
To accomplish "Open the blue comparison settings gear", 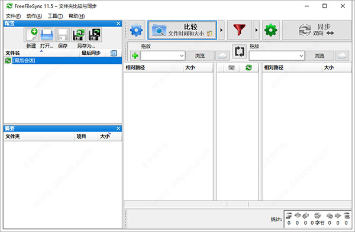I will 136,30.
